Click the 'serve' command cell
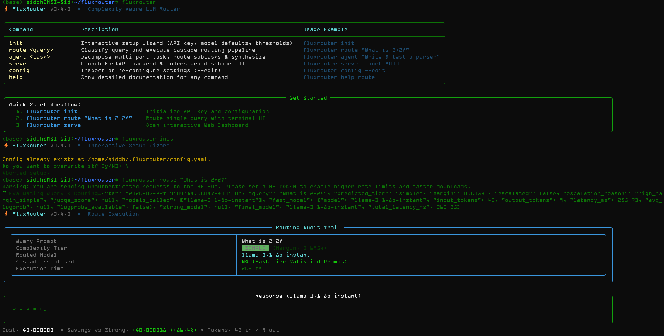The image size is (664, 336). tap(18, 64)
